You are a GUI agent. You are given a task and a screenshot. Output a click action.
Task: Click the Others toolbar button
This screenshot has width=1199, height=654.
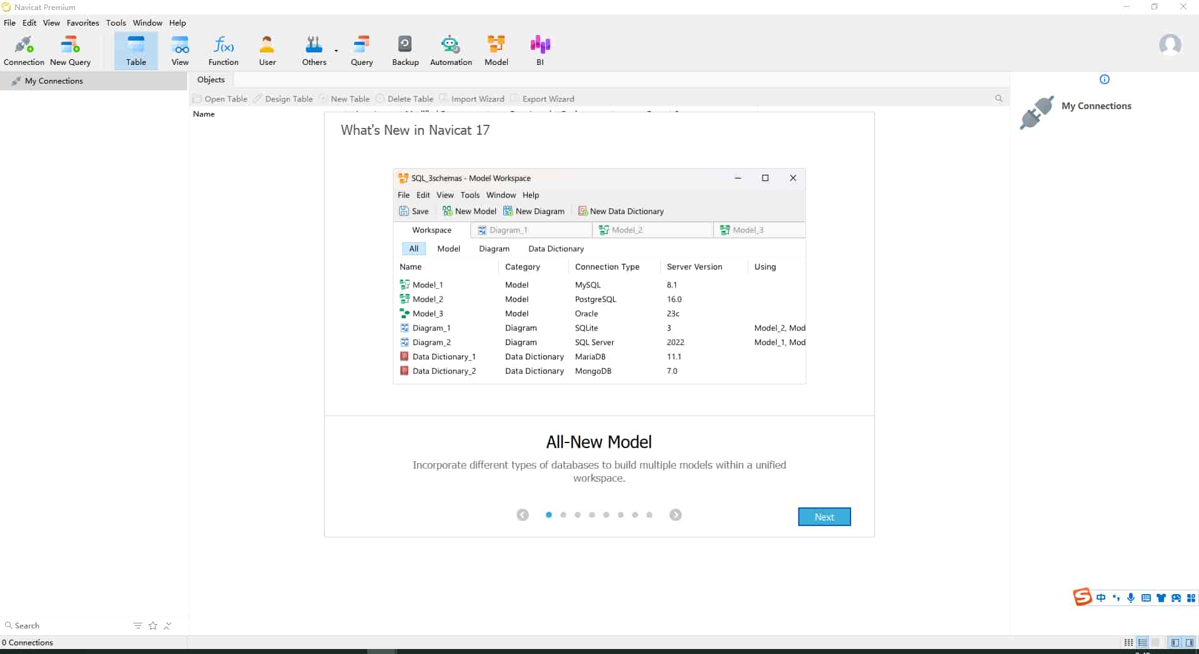point(314,51)
